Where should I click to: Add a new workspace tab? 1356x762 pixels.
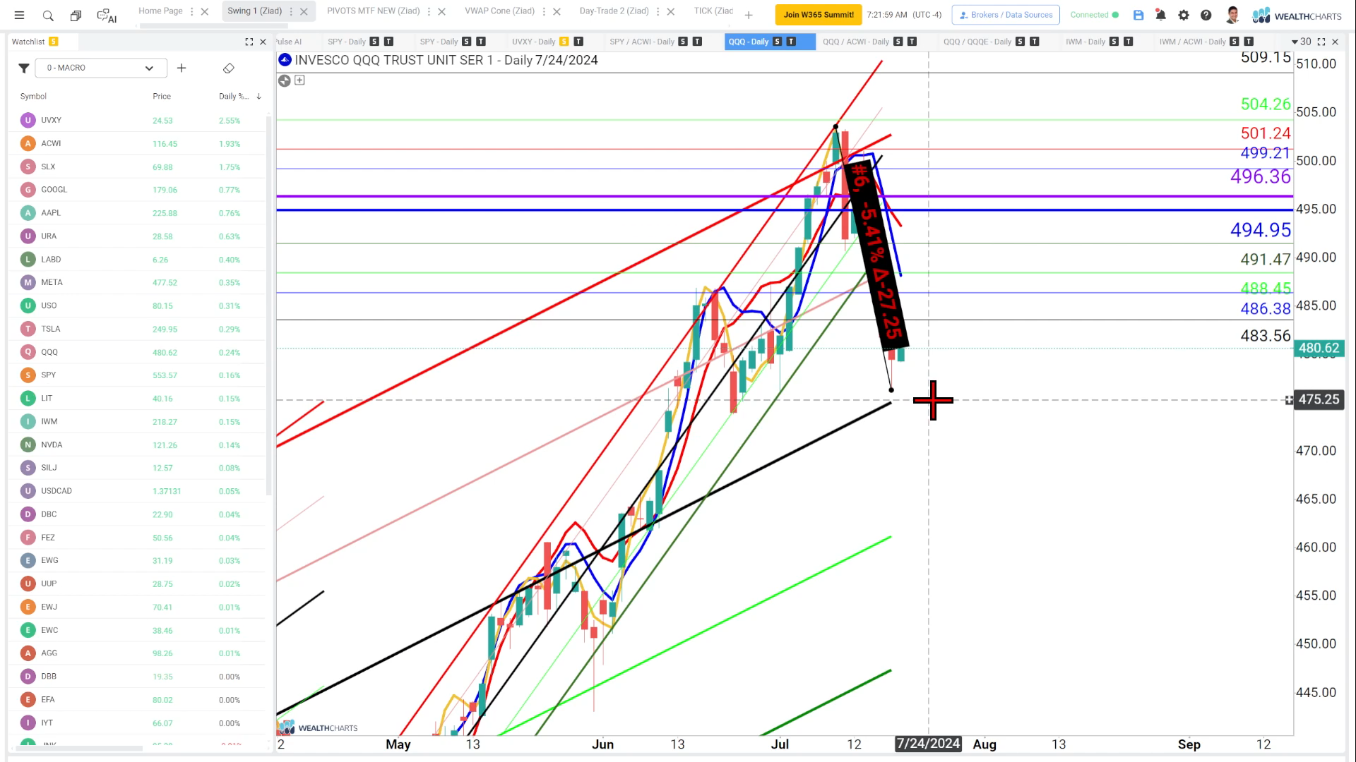tap(749, 15)
